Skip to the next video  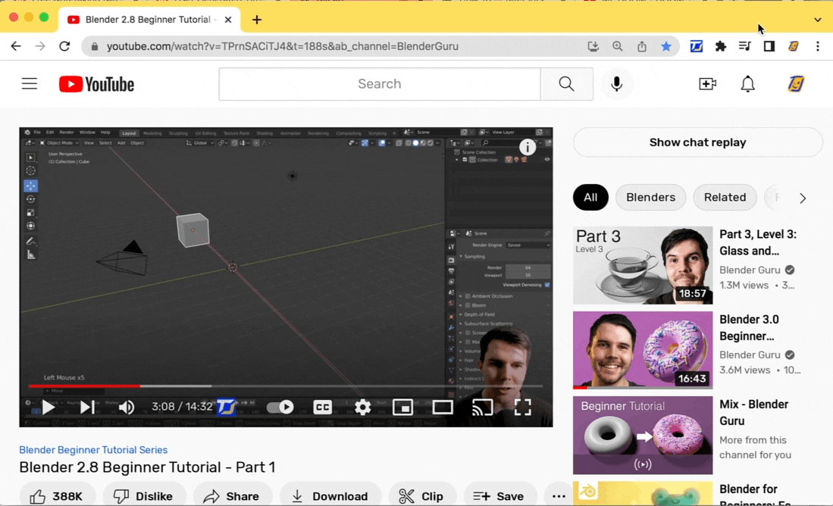[x=87, y=408]
